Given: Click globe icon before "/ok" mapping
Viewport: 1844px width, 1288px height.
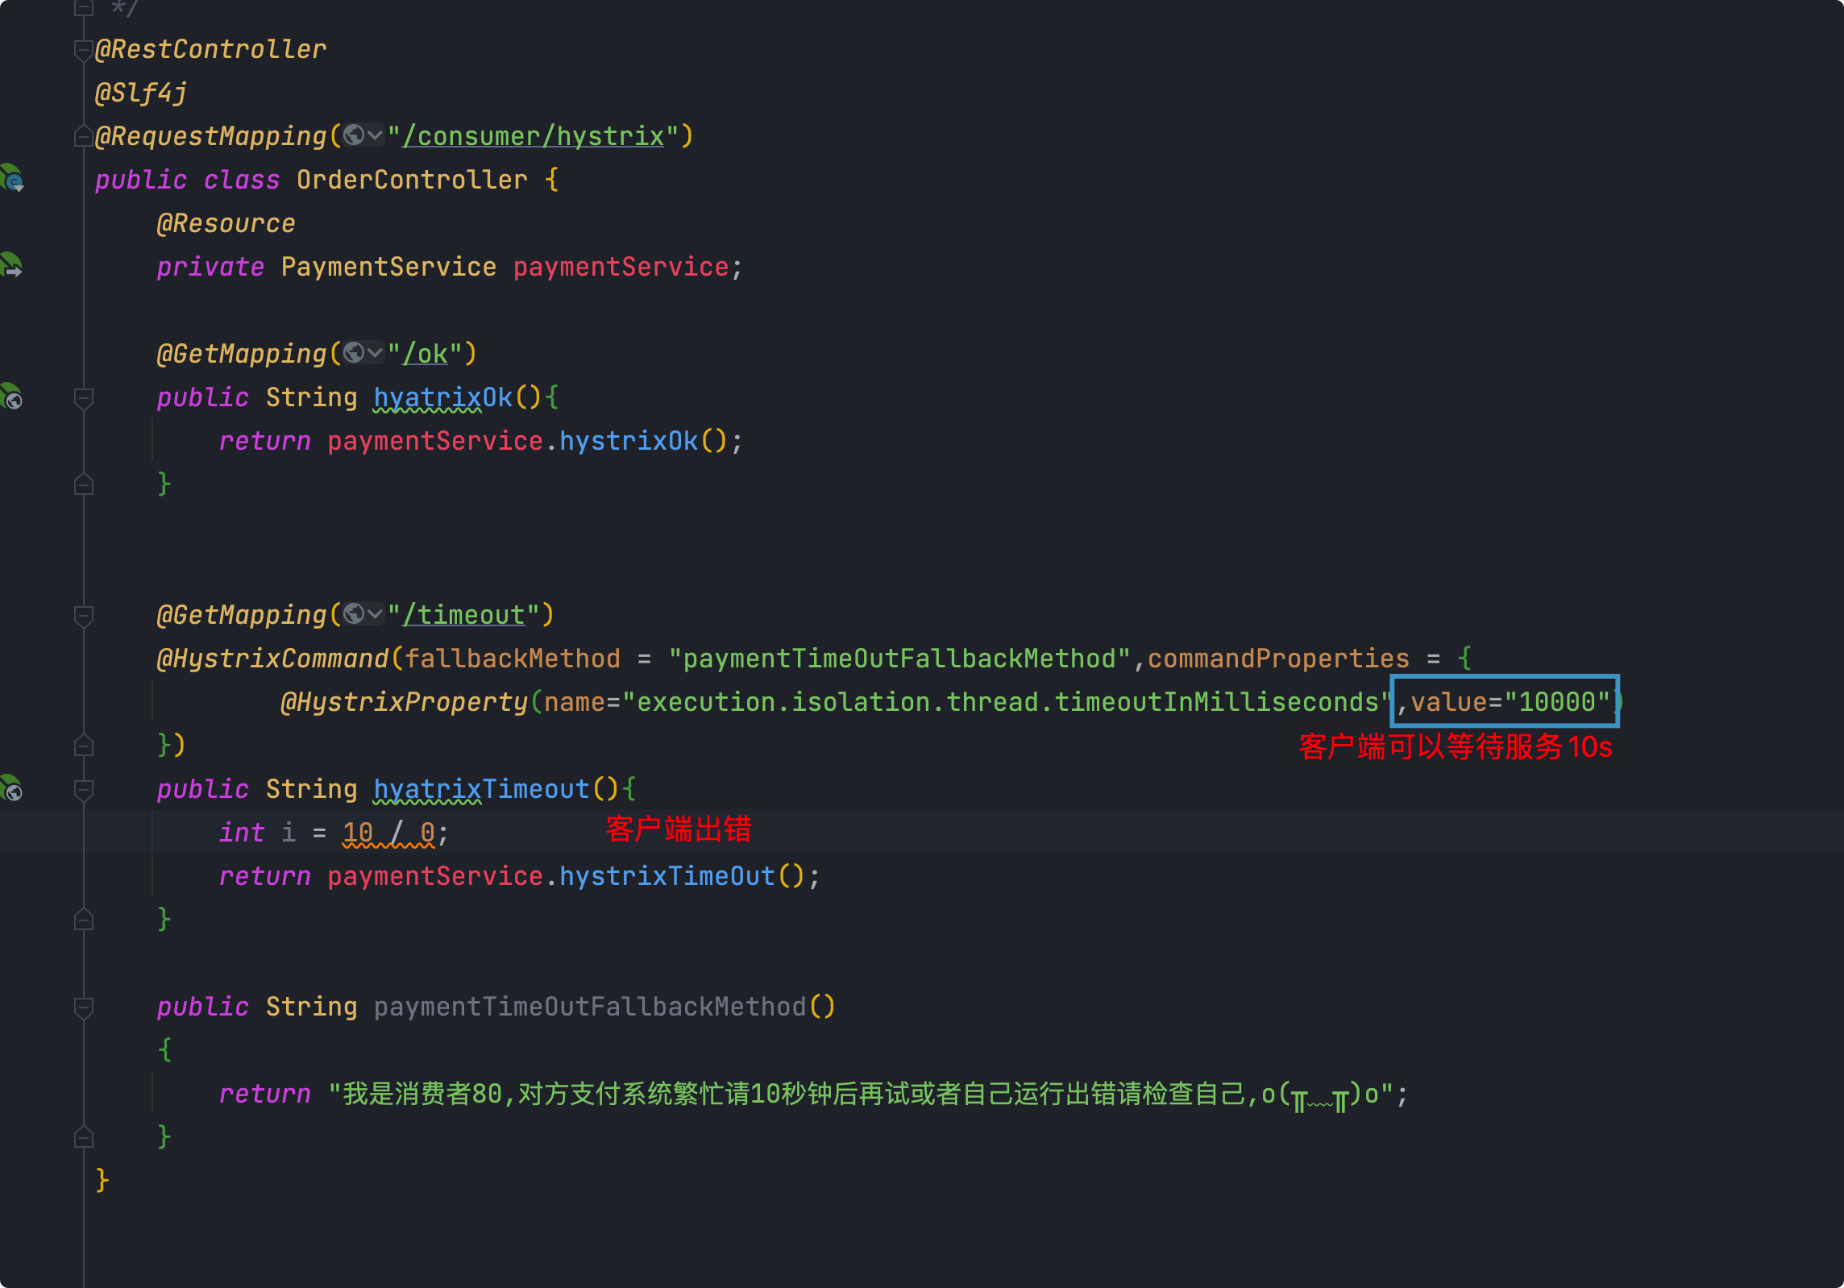Looking at the screenshot, I should (353, 353).
